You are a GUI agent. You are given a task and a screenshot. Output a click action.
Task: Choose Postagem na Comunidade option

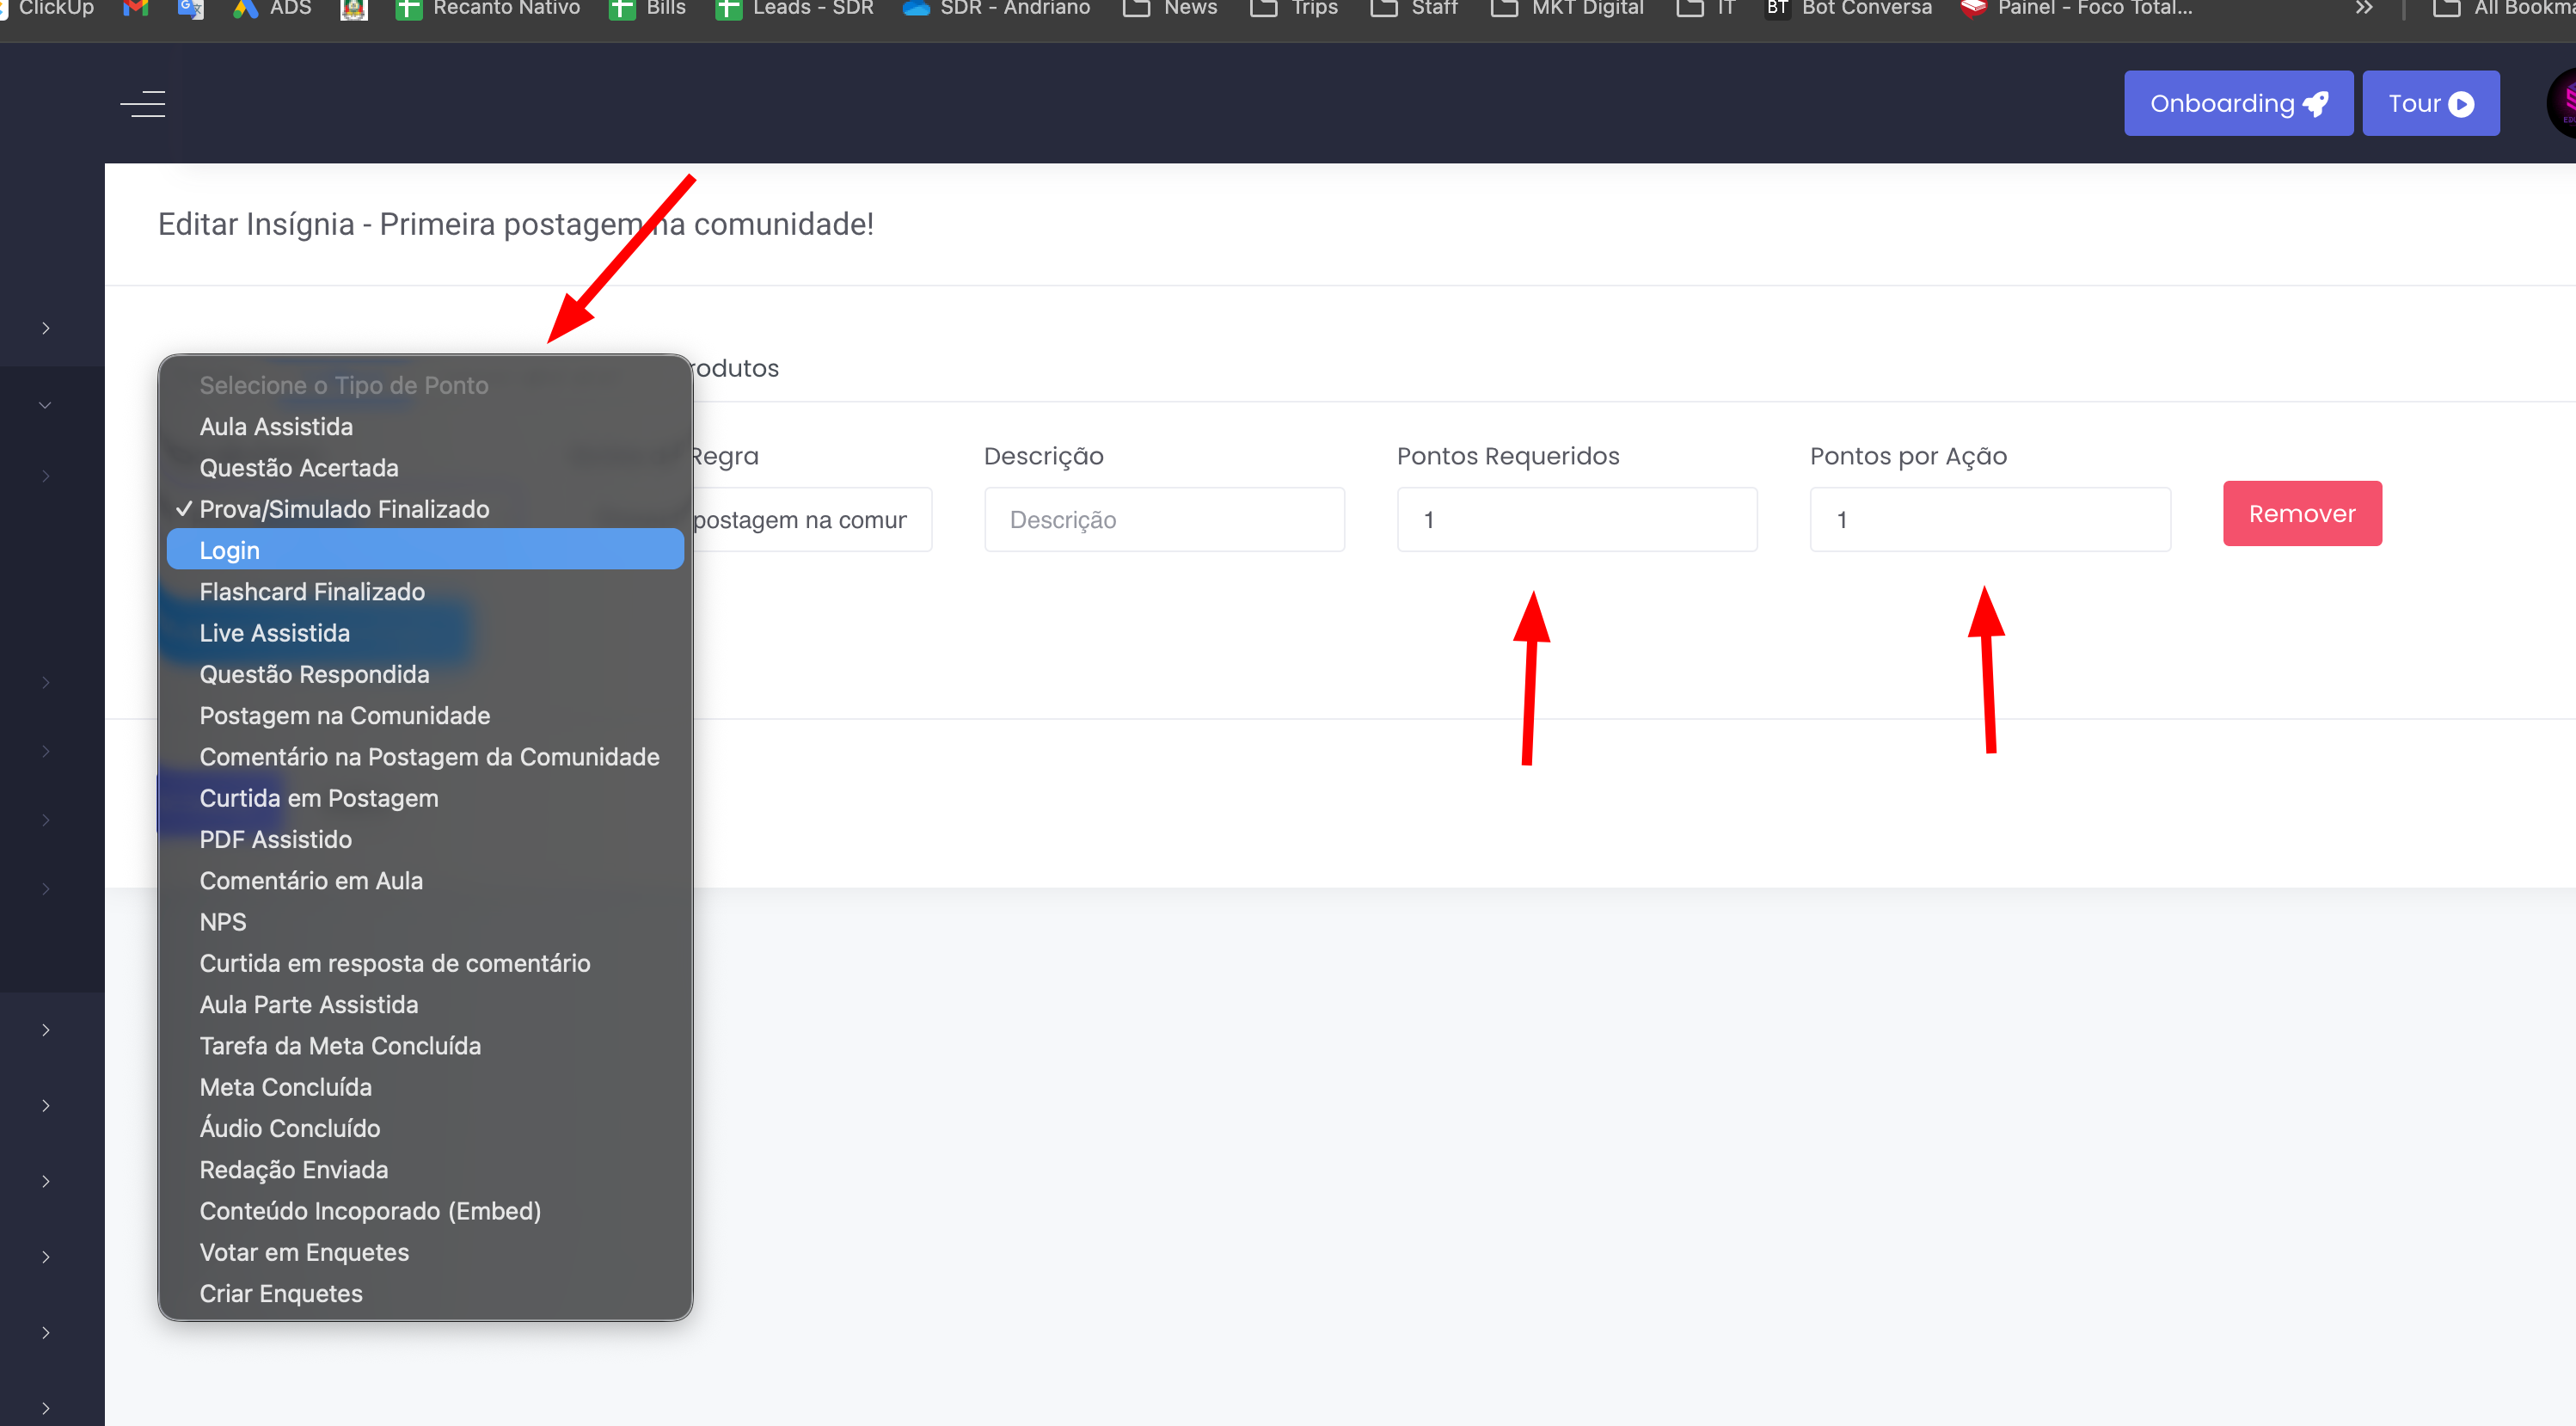344,715
